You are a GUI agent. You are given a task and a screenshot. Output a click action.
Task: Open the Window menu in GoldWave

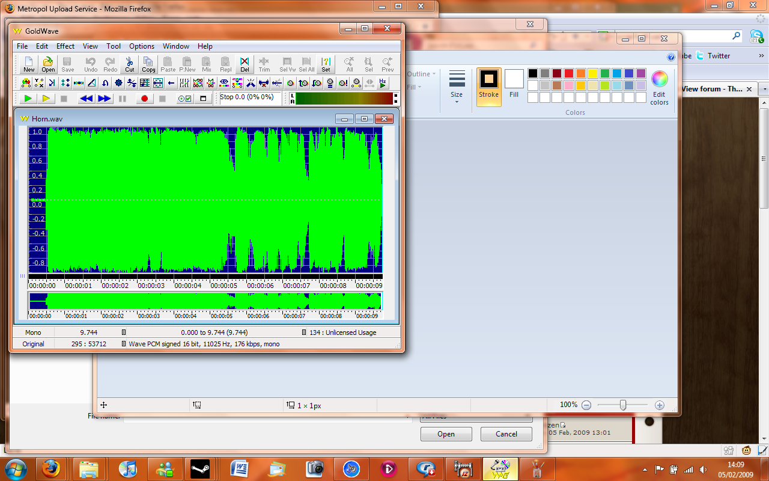(176, 46)
